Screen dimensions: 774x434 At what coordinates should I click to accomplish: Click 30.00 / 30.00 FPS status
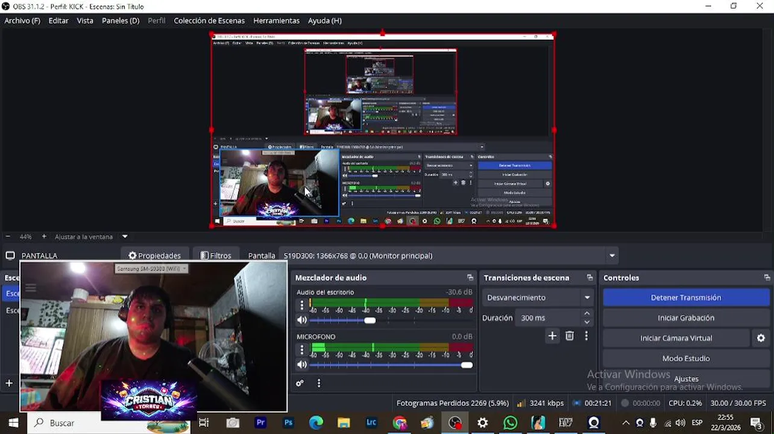pyautogui.click(x=738, y=403)
